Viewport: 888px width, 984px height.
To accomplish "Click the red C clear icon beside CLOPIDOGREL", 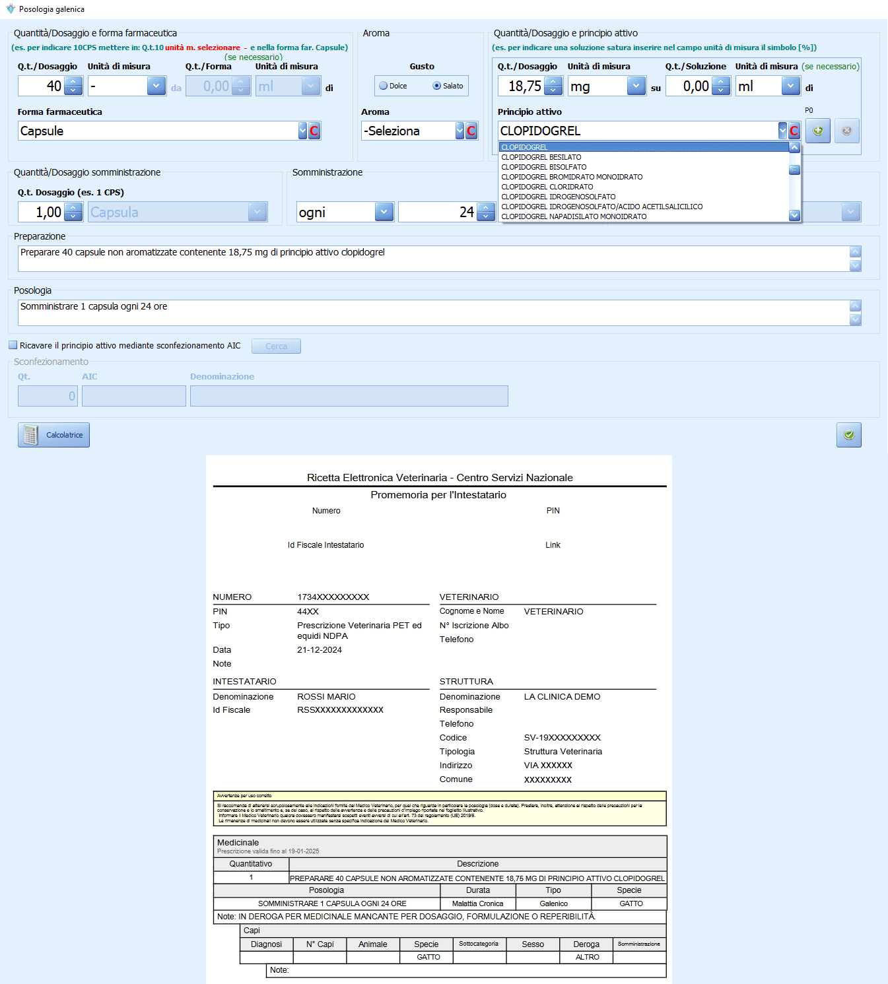I will 794,131.
